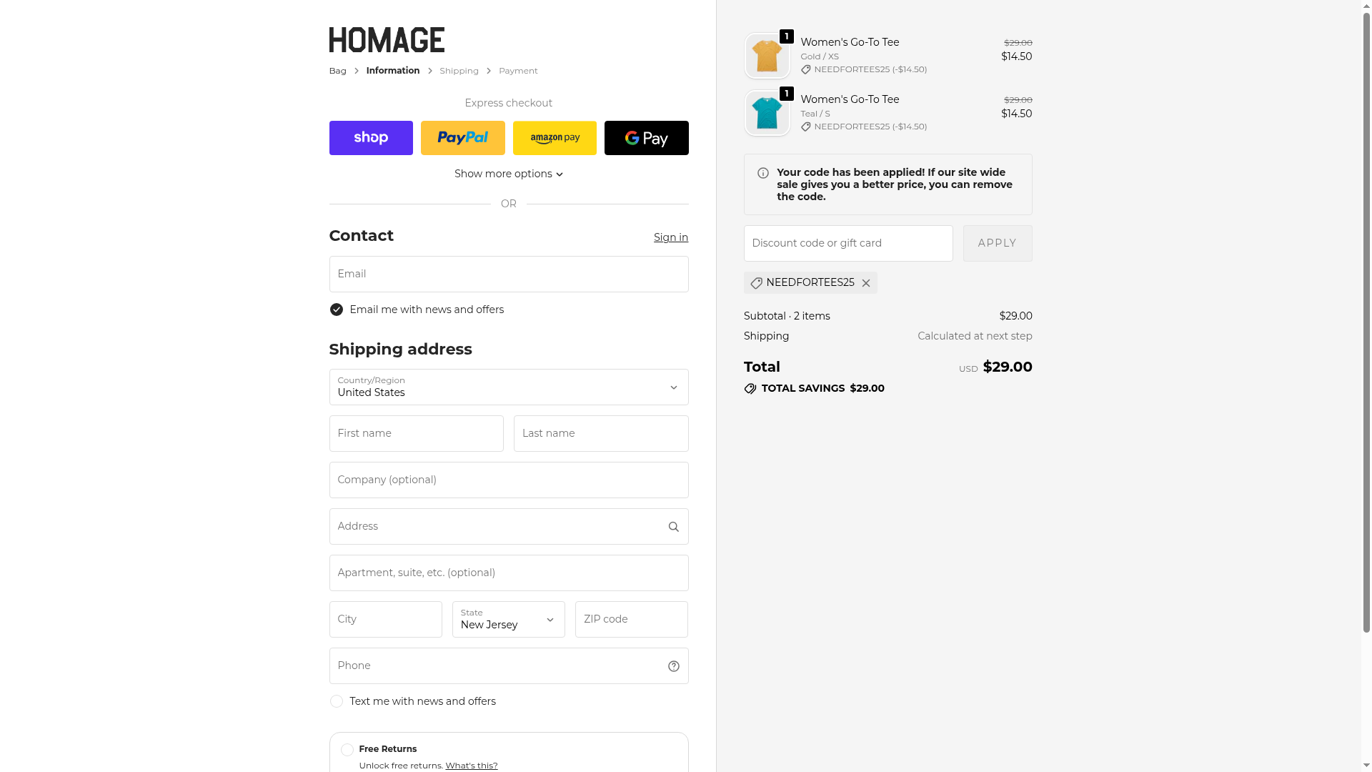Pay with Shop Pay express button
The image size is (1372, 772).
pyautogui.click(x=371, y=138)
